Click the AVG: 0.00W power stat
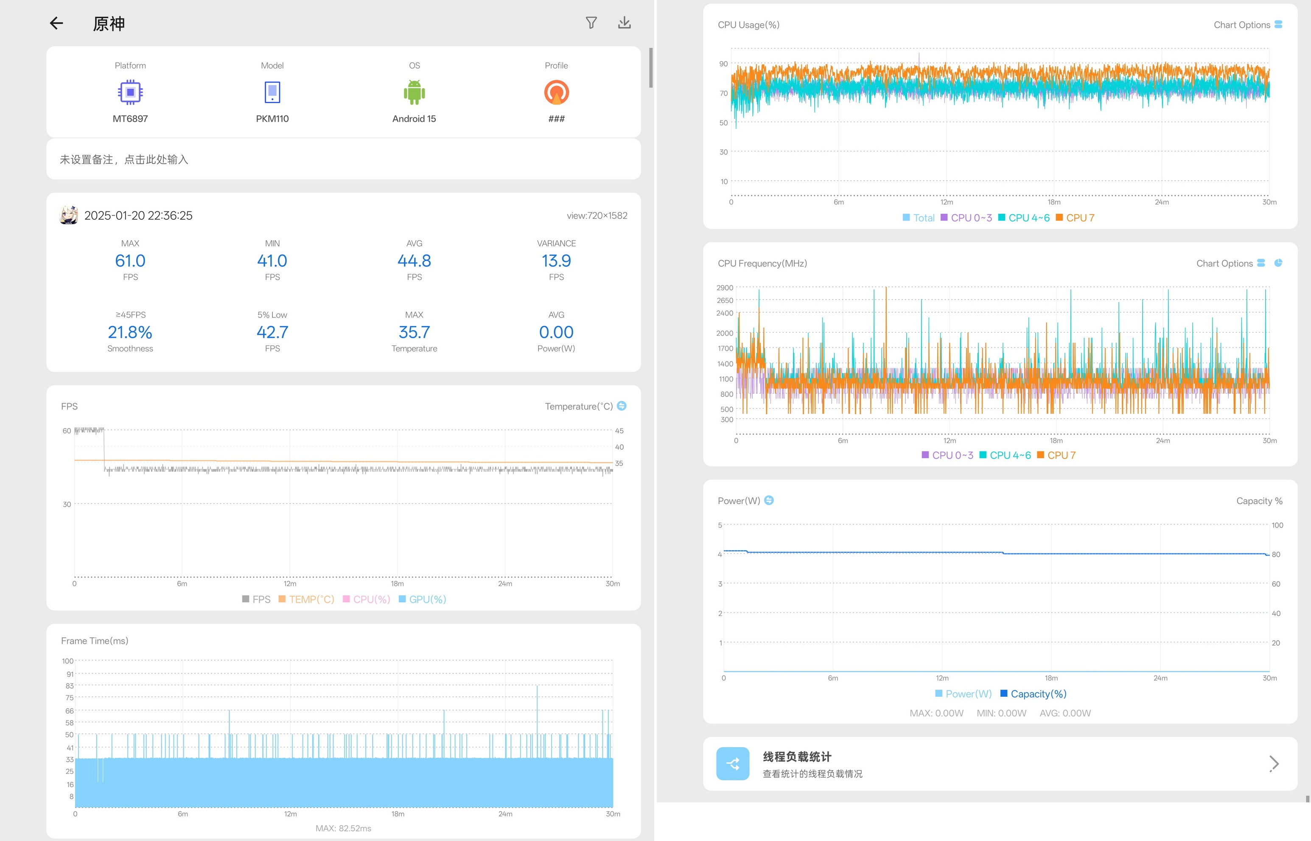The width and height of the screenshot is (1311, 841). (1065, 713)
